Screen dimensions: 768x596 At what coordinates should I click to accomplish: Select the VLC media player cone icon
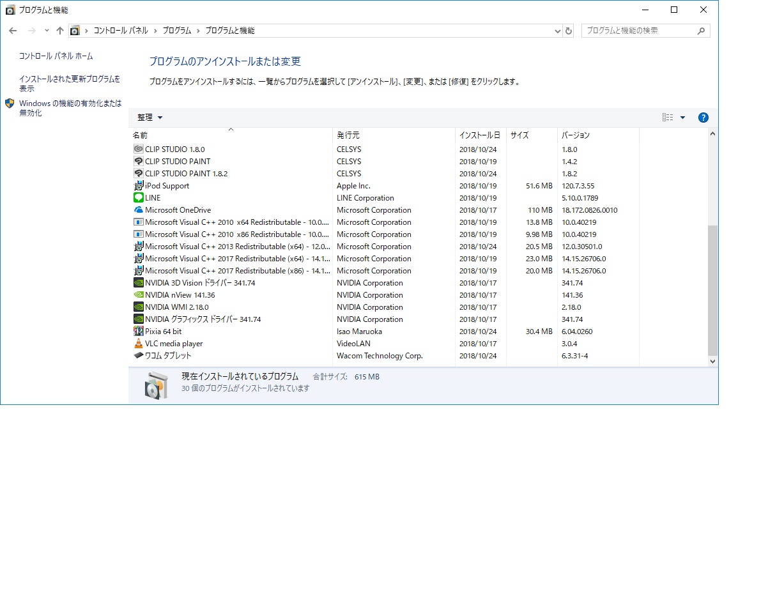[138, 344]
